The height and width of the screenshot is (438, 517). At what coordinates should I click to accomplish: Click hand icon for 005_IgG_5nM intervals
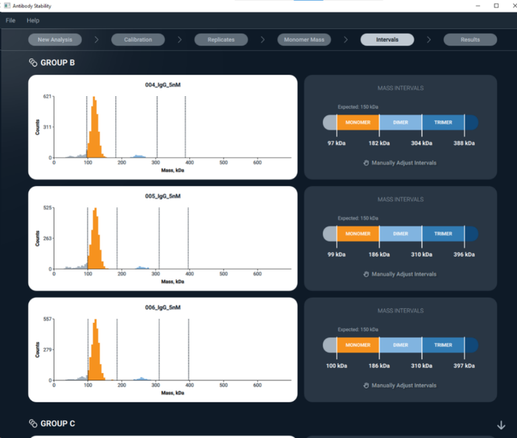(366, 274)
